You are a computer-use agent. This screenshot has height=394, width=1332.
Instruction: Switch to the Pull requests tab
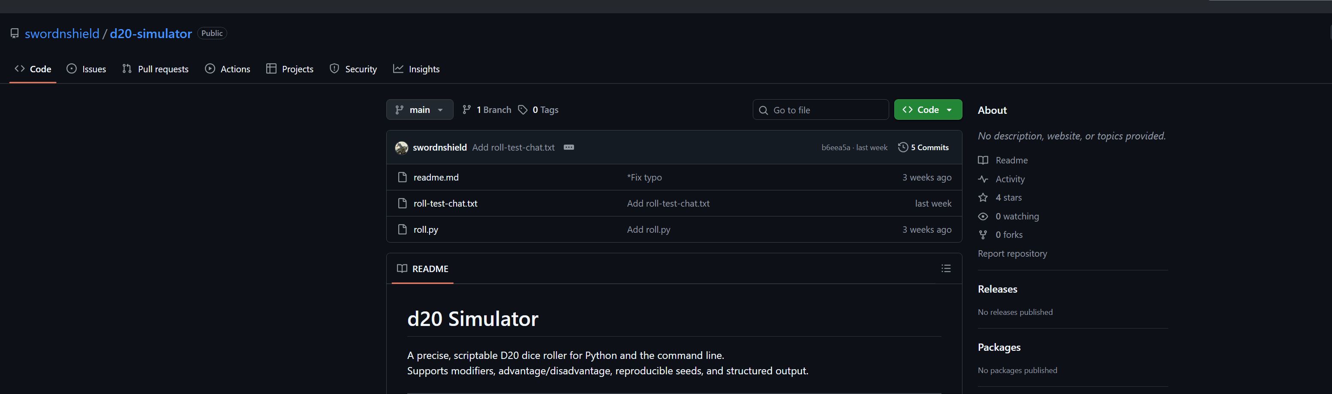[155, 68]
